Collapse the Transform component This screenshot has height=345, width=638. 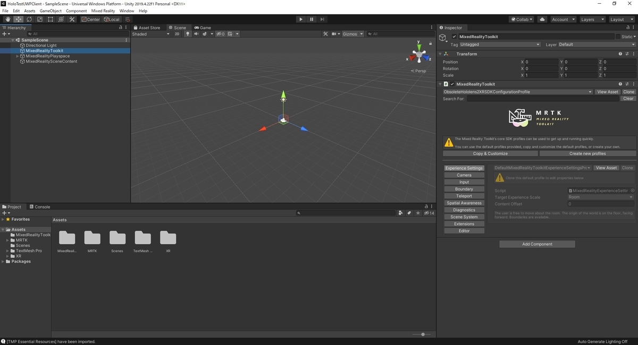440,54
